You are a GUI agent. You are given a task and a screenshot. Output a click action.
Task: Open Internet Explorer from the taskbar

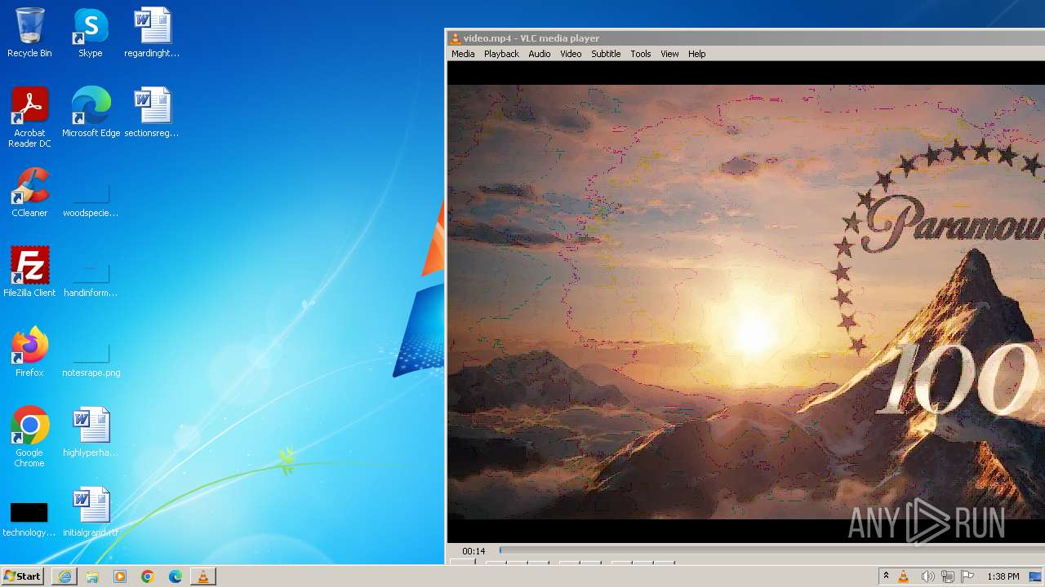(64, 576)
